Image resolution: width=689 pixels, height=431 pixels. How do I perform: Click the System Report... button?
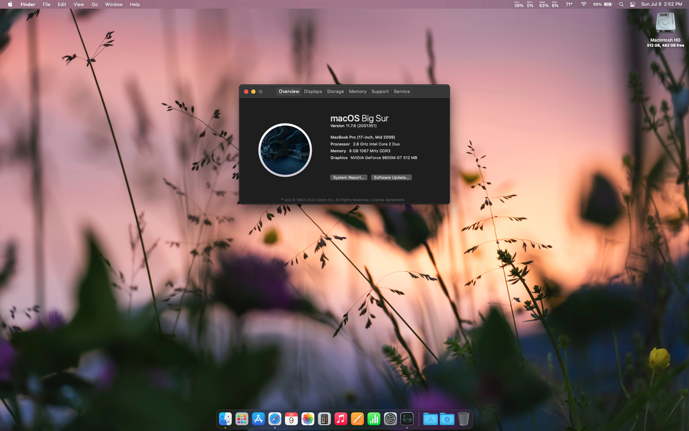click(348, 177)
